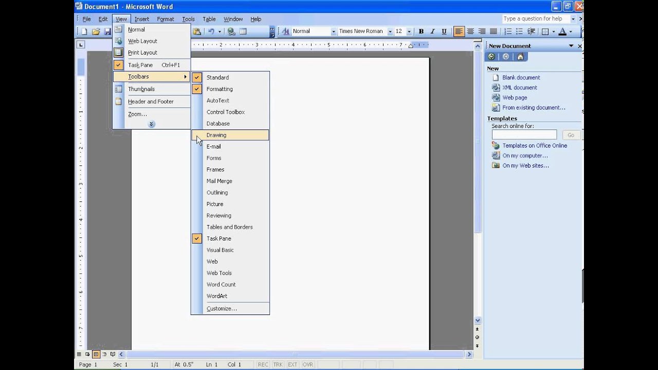
Task: Click the Open folder toolbar icon
Action: [x=96, y=31]
